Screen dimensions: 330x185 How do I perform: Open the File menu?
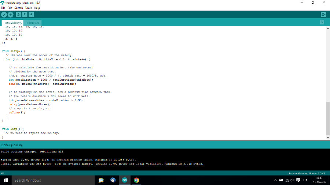(3, 8)
